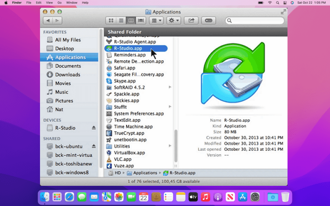The image size is (330, 206).
Task: Open the View menu
Action: pyautogui.click(x=49, y=3)
